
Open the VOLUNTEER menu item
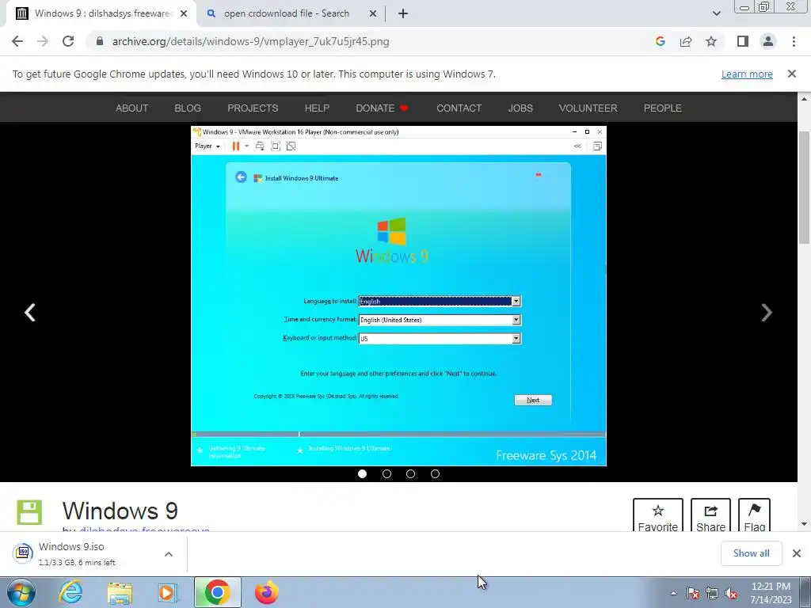588,108
